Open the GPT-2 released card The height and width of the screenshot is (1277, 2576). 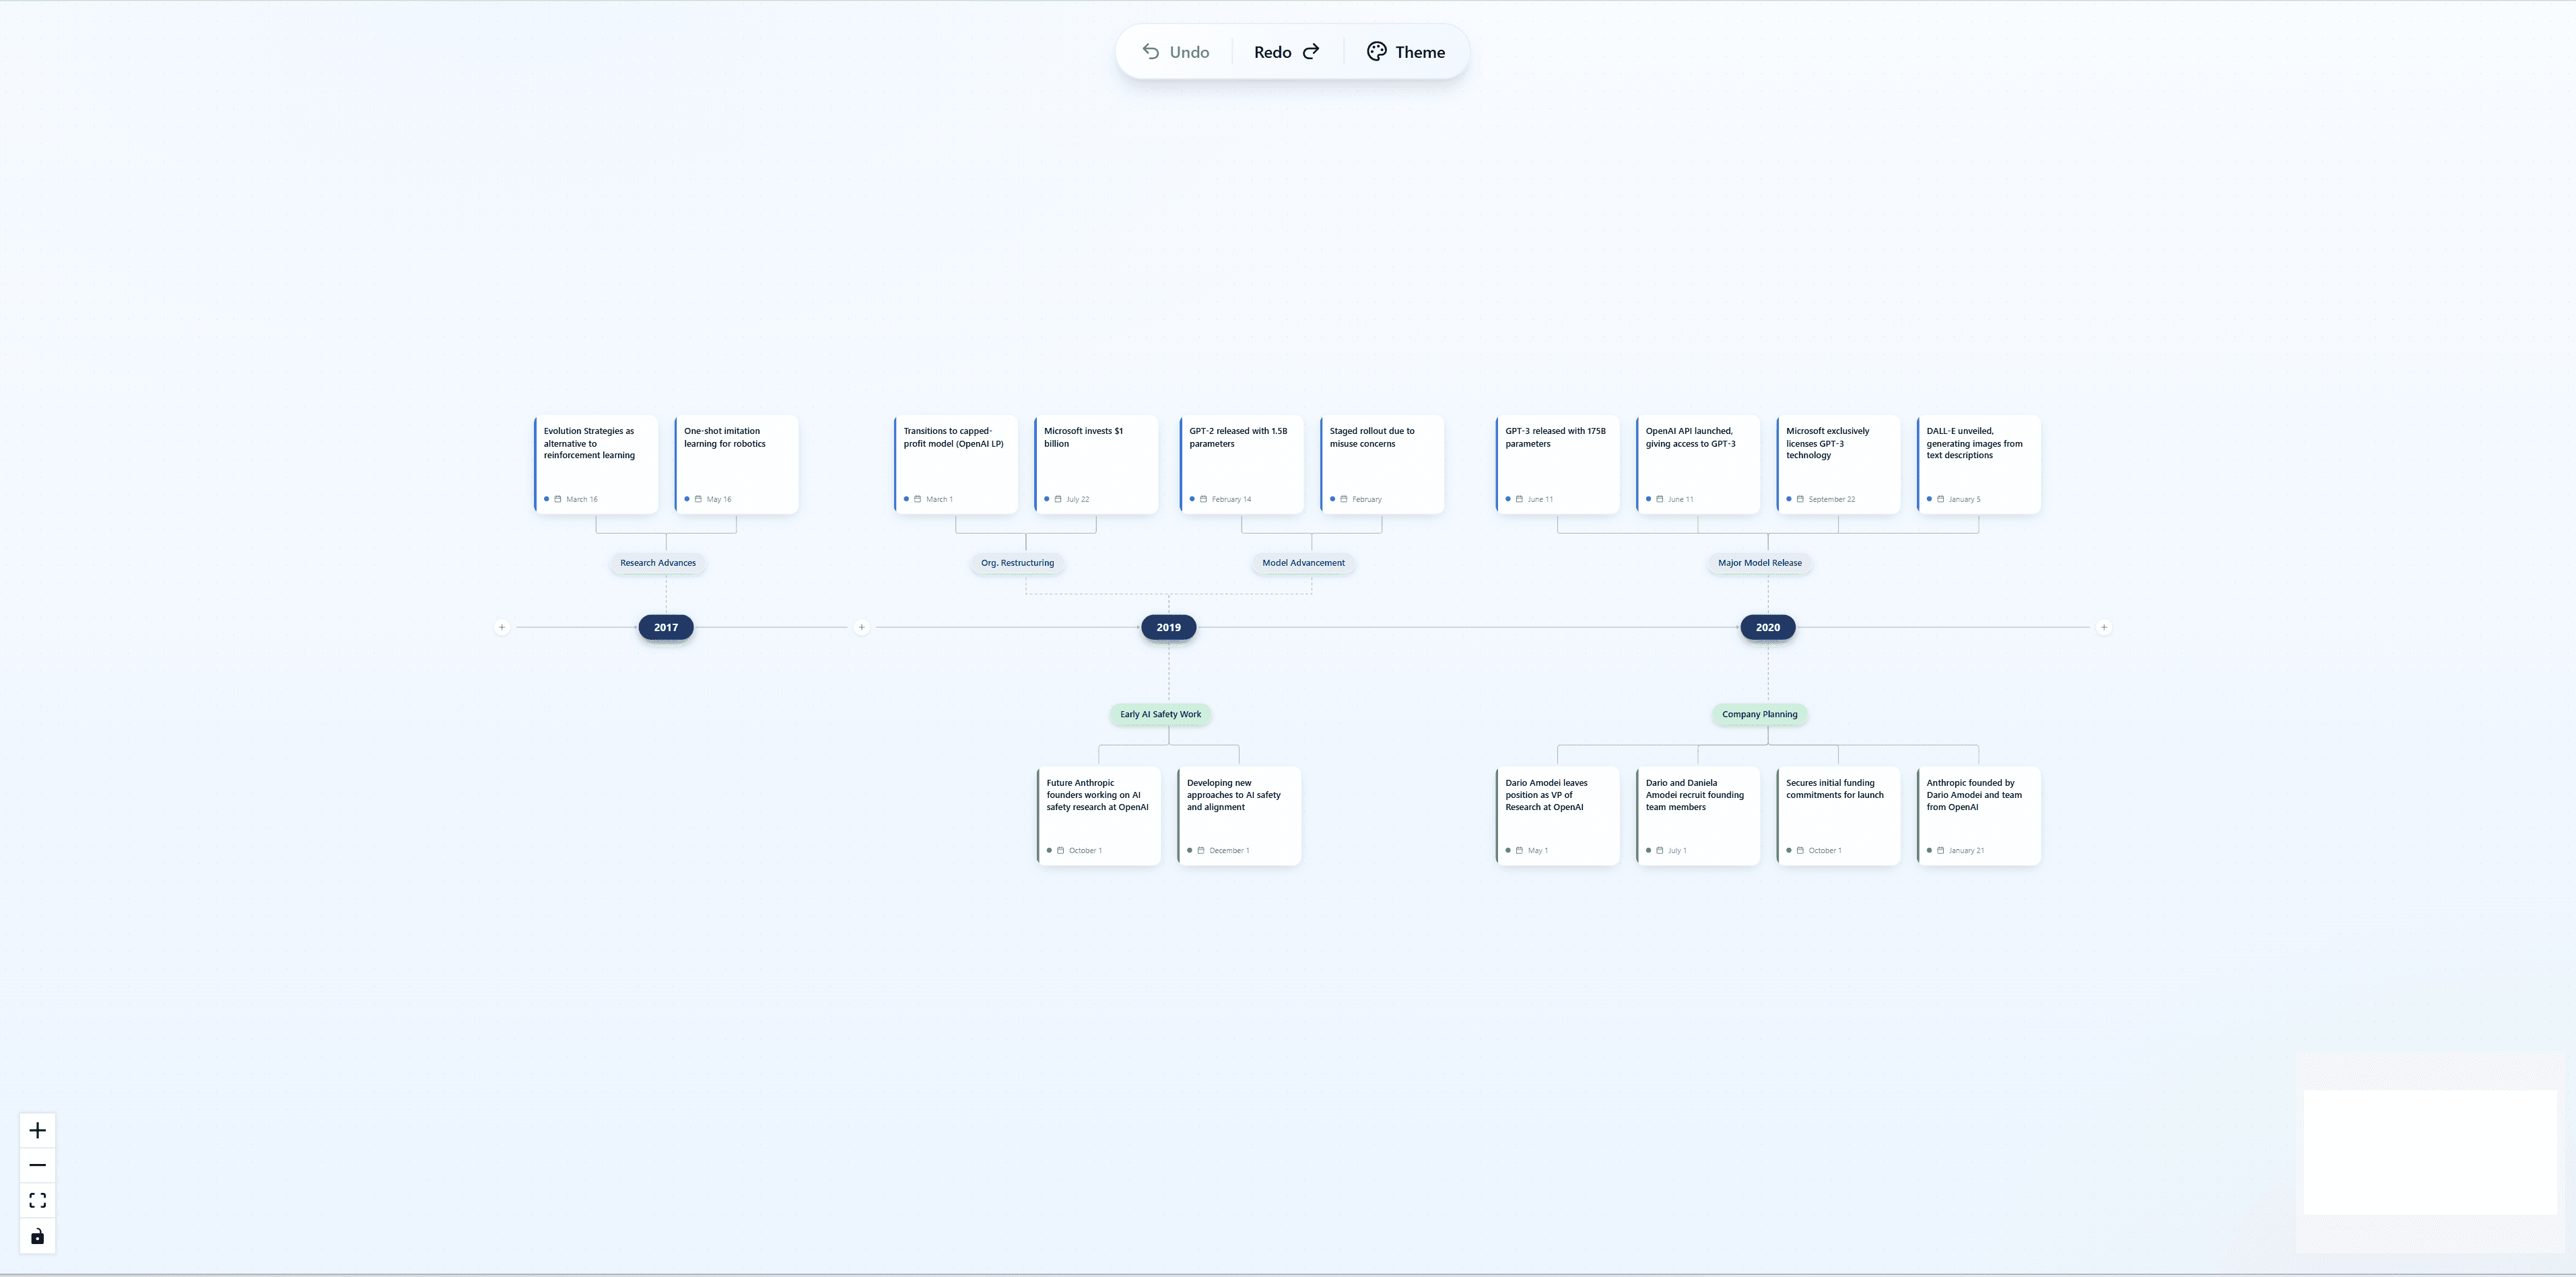1241,465
